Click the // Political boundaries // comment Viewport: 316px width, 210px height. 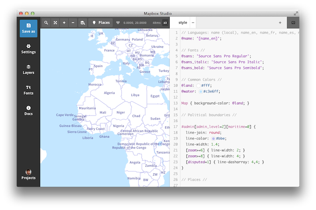[x=209, y=115]
